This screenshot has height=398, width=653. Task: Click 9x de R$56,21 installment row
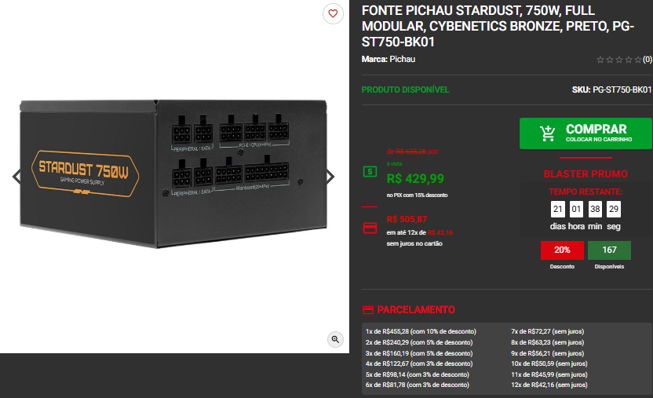click(x=548, y=353)
